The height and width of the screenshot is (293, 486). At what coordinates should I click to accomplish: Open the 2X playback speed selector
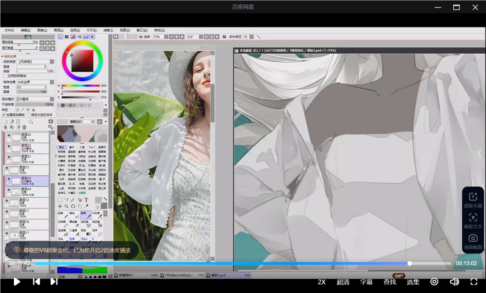pos(321,282)
